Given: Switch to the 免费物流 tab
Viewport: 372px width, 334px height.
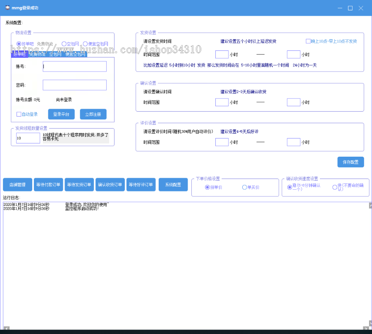Looking at the screenshot, I should pos(37,54).
